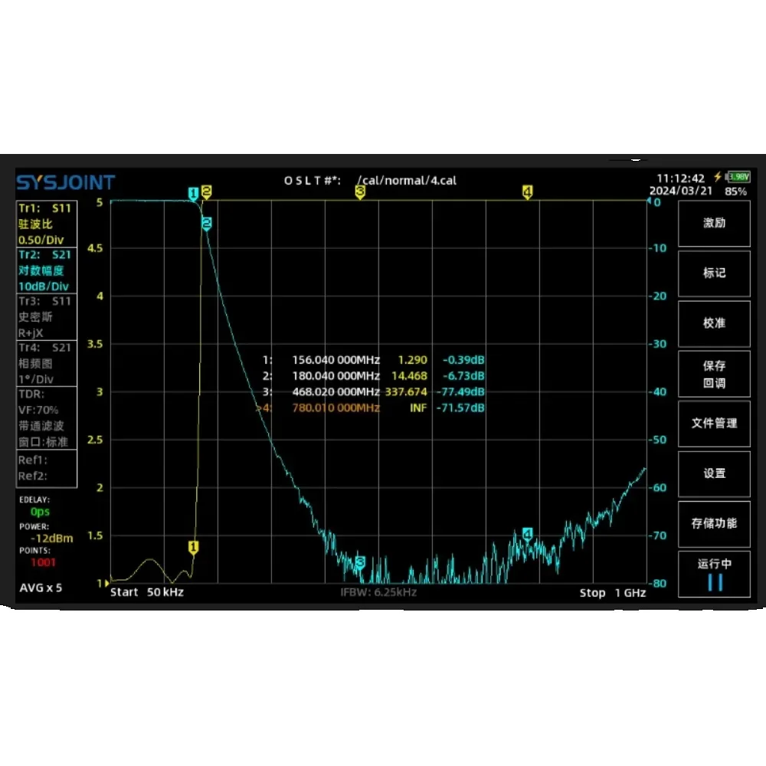
Task: Open the 校准 calibration menu
Action: coord(714,323)
